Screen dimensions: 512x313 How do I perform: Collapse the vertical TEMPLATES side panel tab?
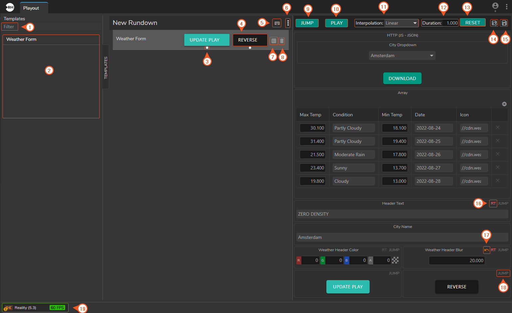[106, 67]
